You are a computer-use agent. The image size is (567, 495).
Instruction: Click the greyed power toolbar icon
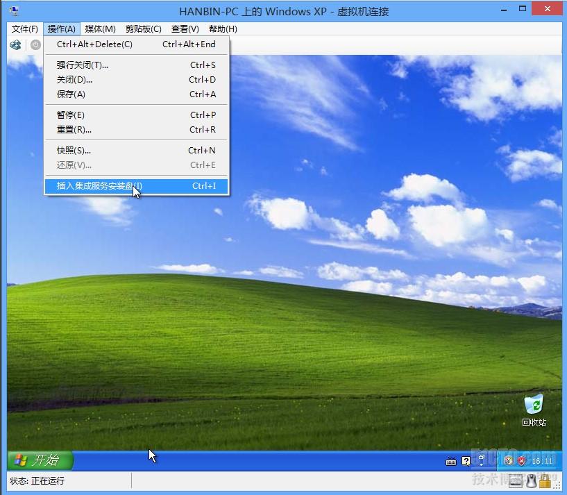pos(35,45)
